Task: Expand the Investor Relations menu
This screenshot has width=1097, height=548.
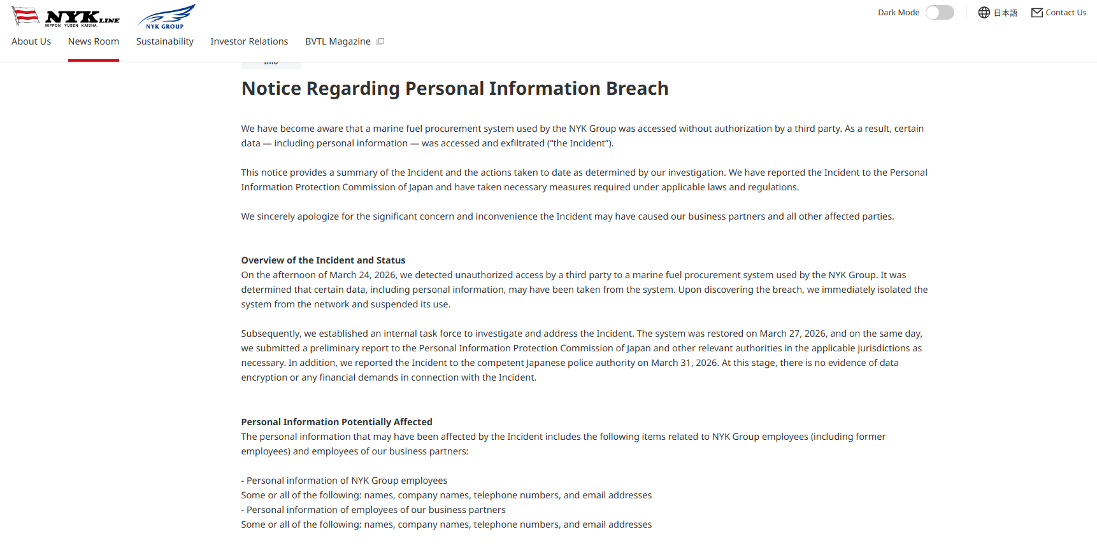Action: coord(249,41)
